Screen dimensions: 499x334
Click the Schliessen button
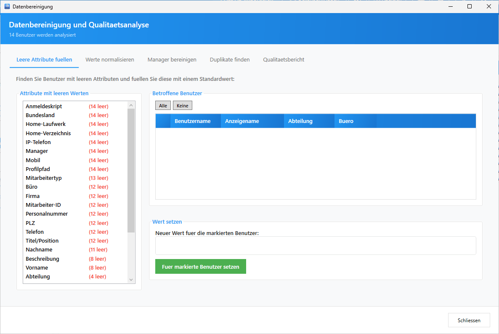click(469, 320)
